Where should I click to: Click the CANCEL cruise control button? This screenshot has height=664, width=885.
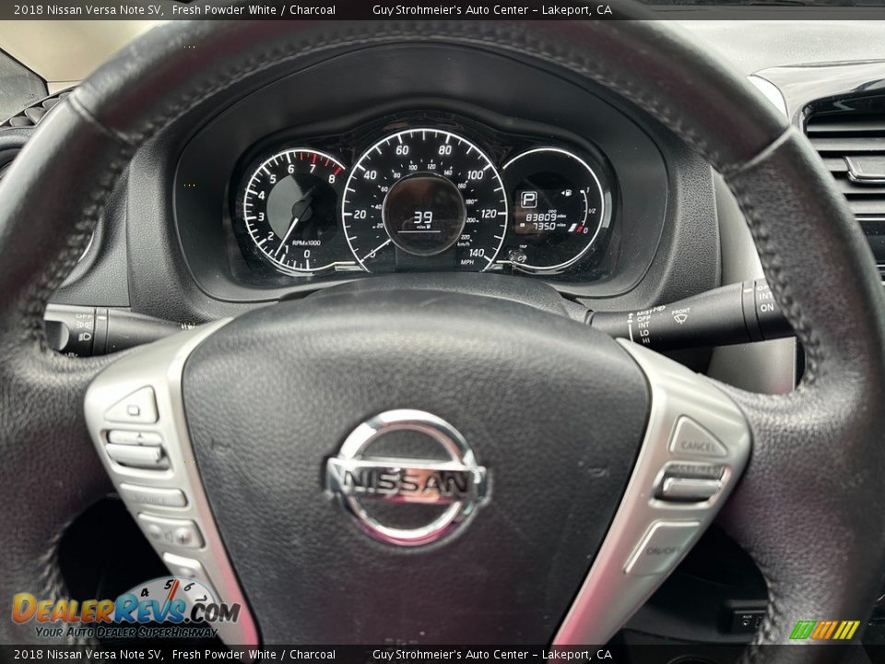click(697, 438)
